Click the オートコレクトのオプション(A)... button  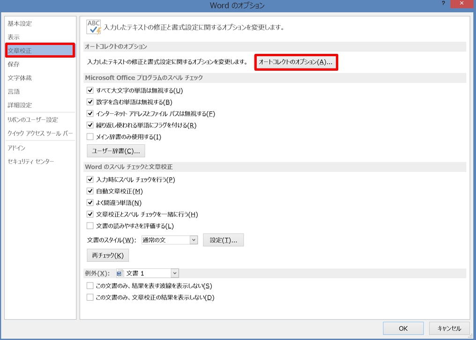point(296,62)
